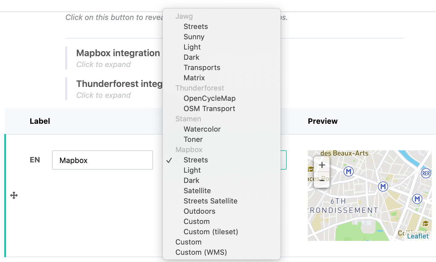
Task: Click the map zoom out minus button
Action: click(322, 180)
